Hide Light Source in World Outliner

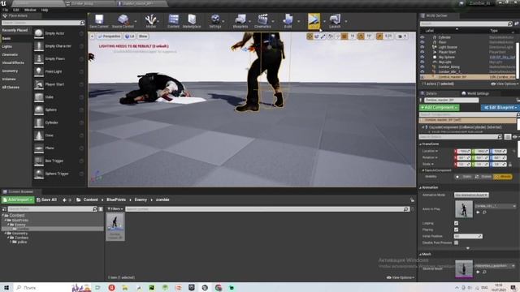[422, 47]
